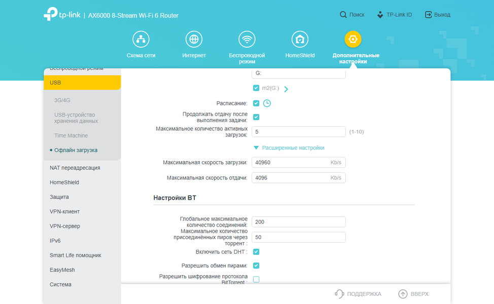Open the 3G/4G submenu item
494x304 pixels.
pyautogui.click(x=62, y=100)
